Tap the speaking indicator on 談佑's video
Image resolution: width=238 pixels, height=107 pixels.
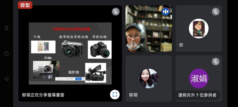pyautogui.click(x=166, y=12)
